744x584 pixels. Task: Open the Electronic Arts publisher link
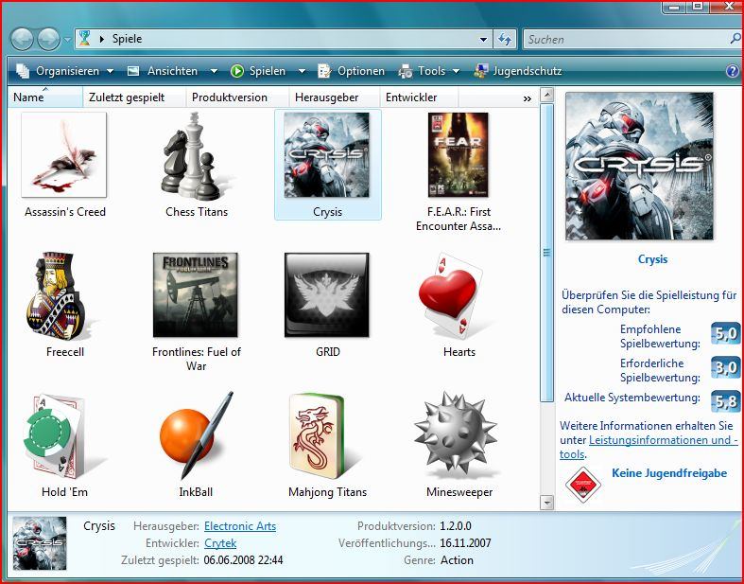coord(240,526)
